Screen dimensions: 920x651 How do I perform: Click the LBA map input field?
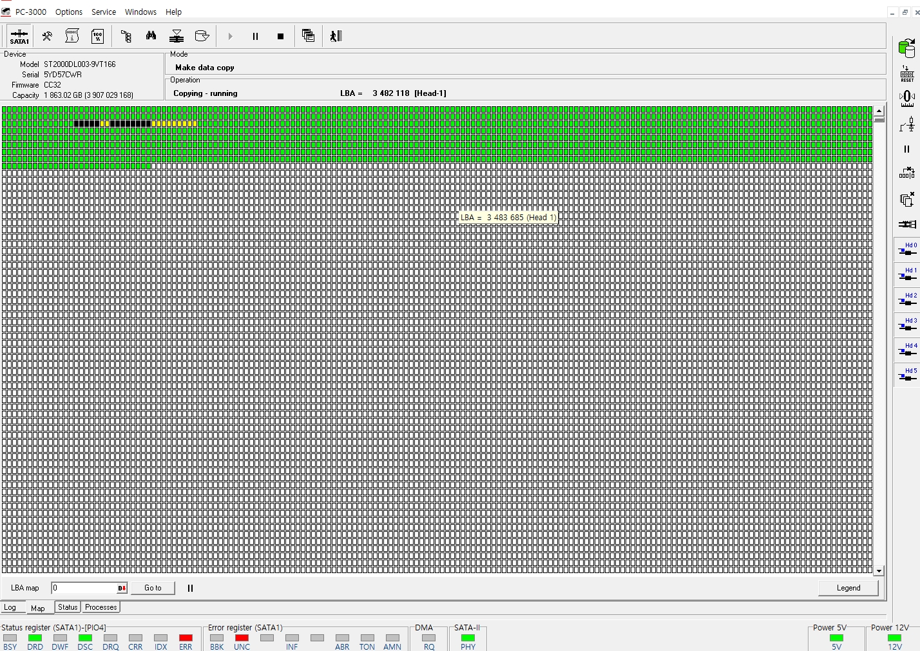[x=84, y=588]
